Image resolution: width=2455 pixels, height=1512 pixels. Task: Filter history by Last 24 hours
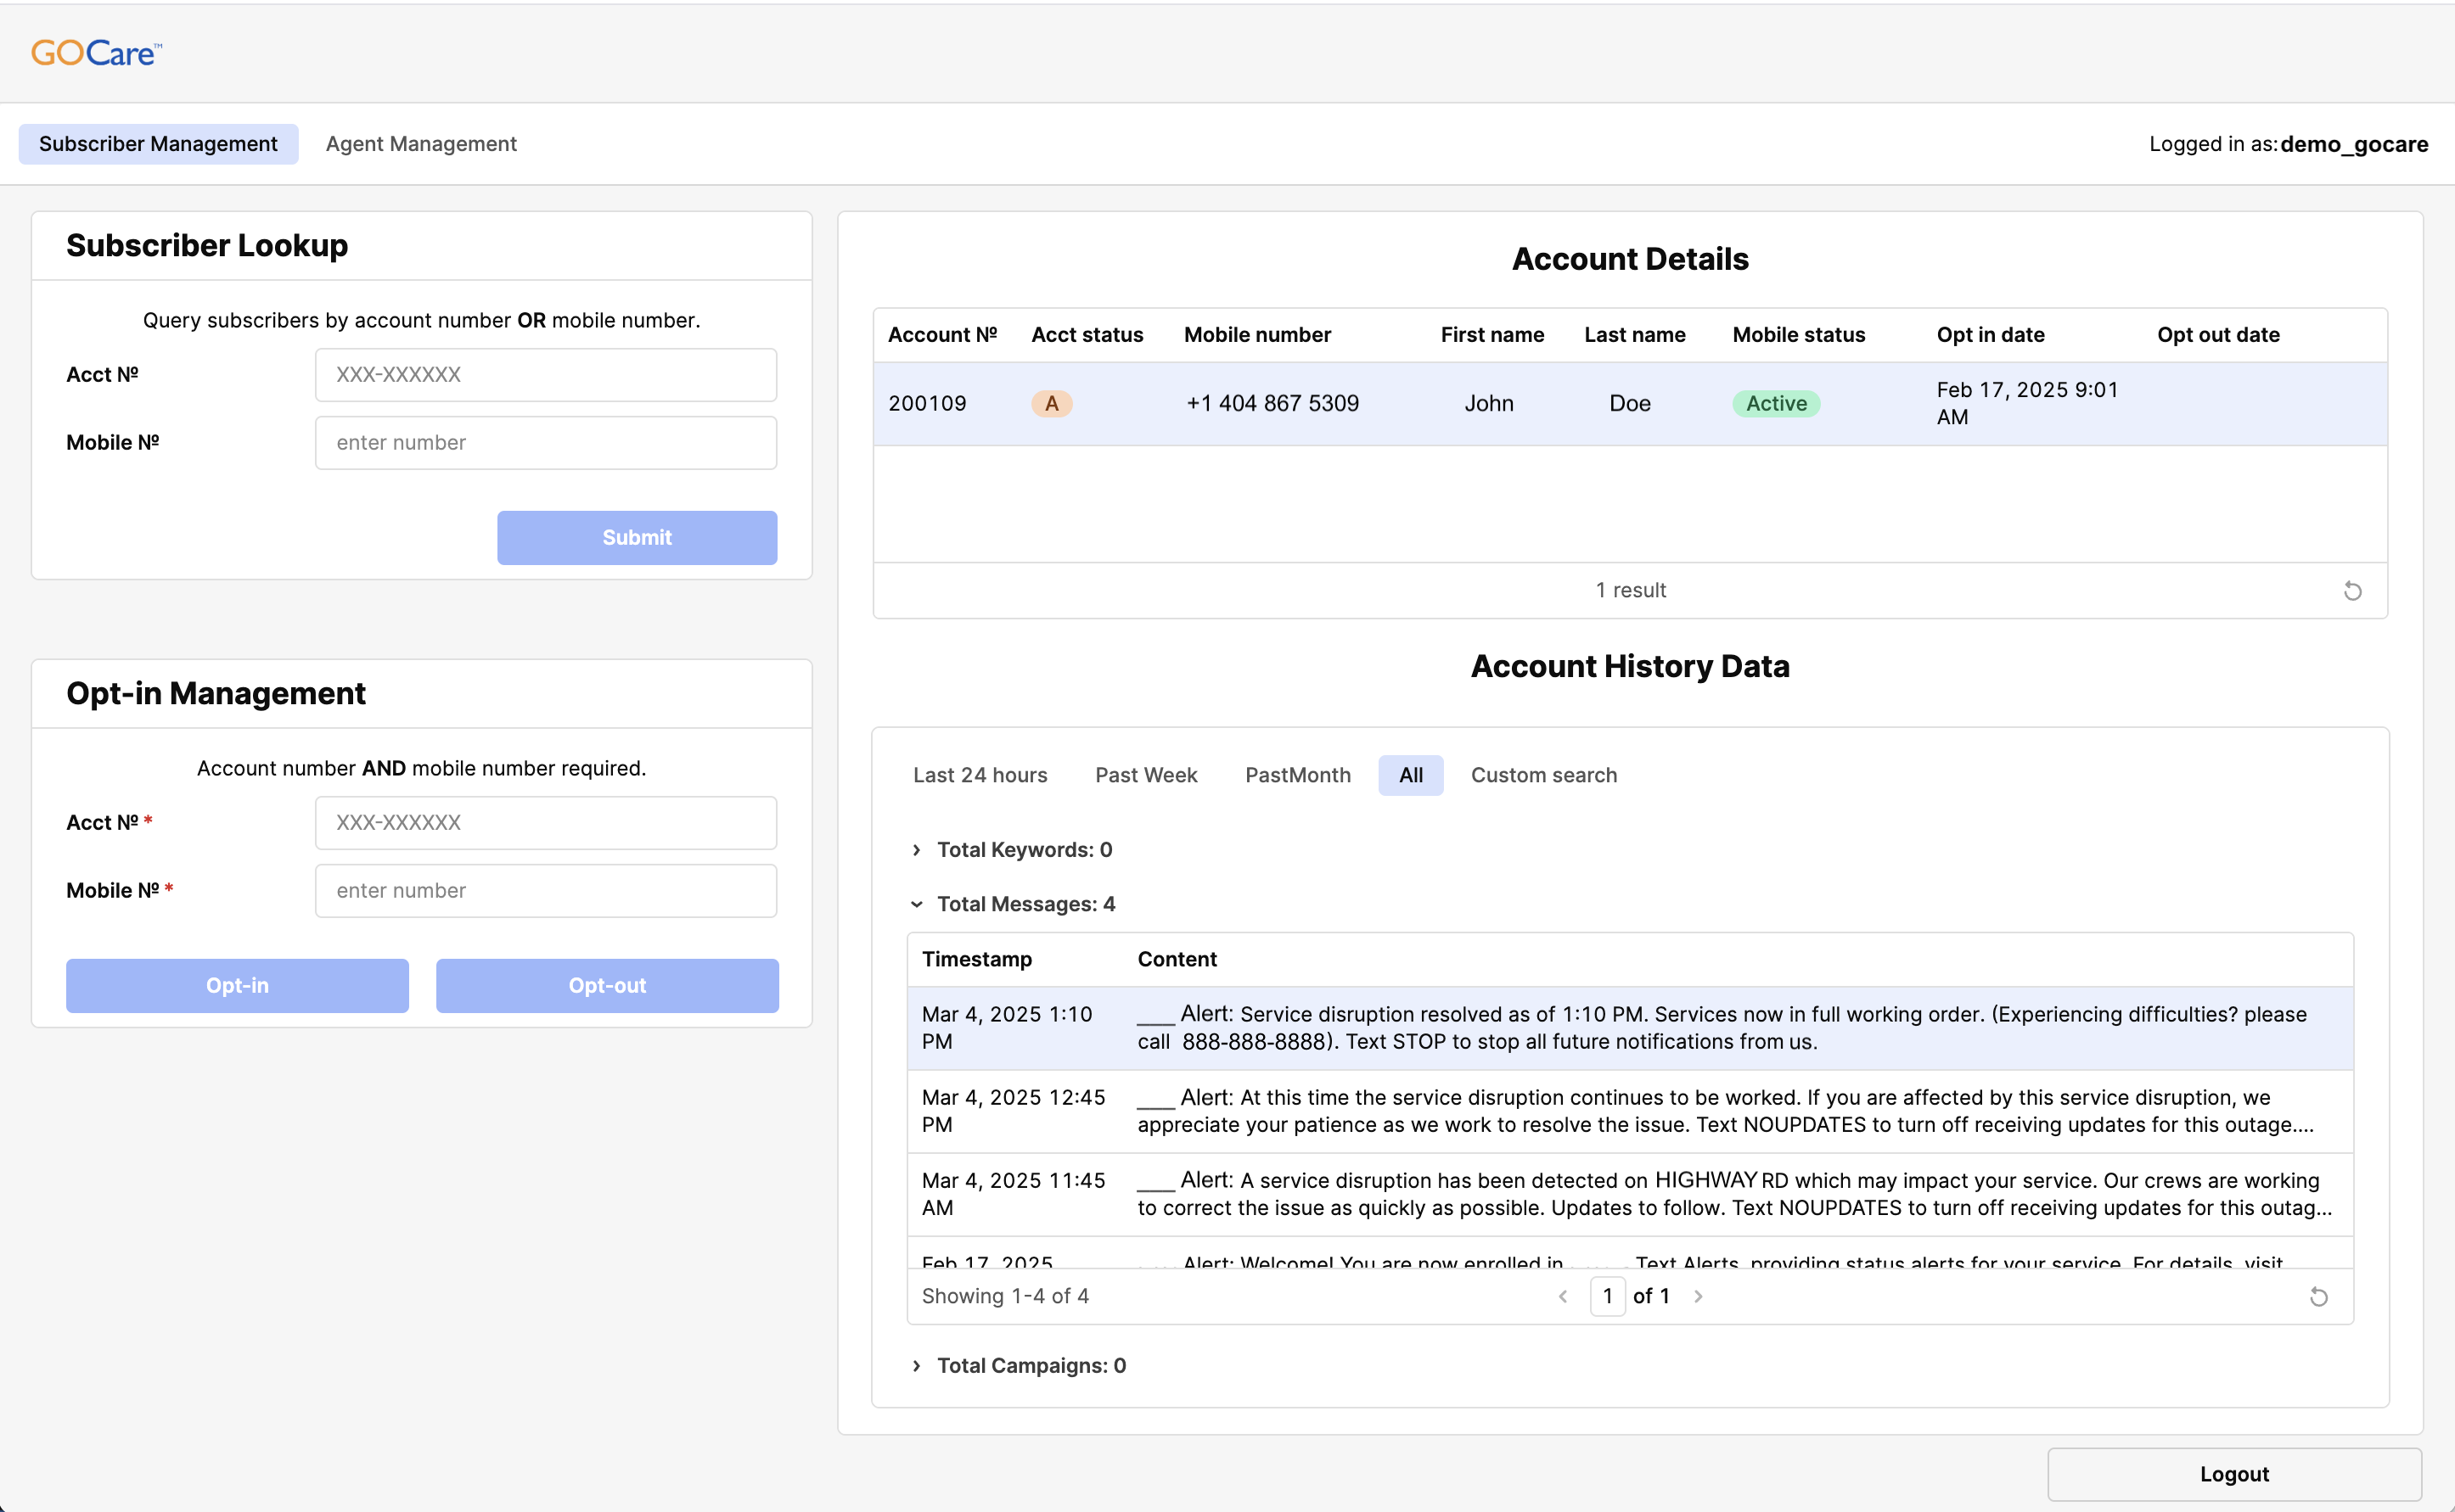click(980, 775)
